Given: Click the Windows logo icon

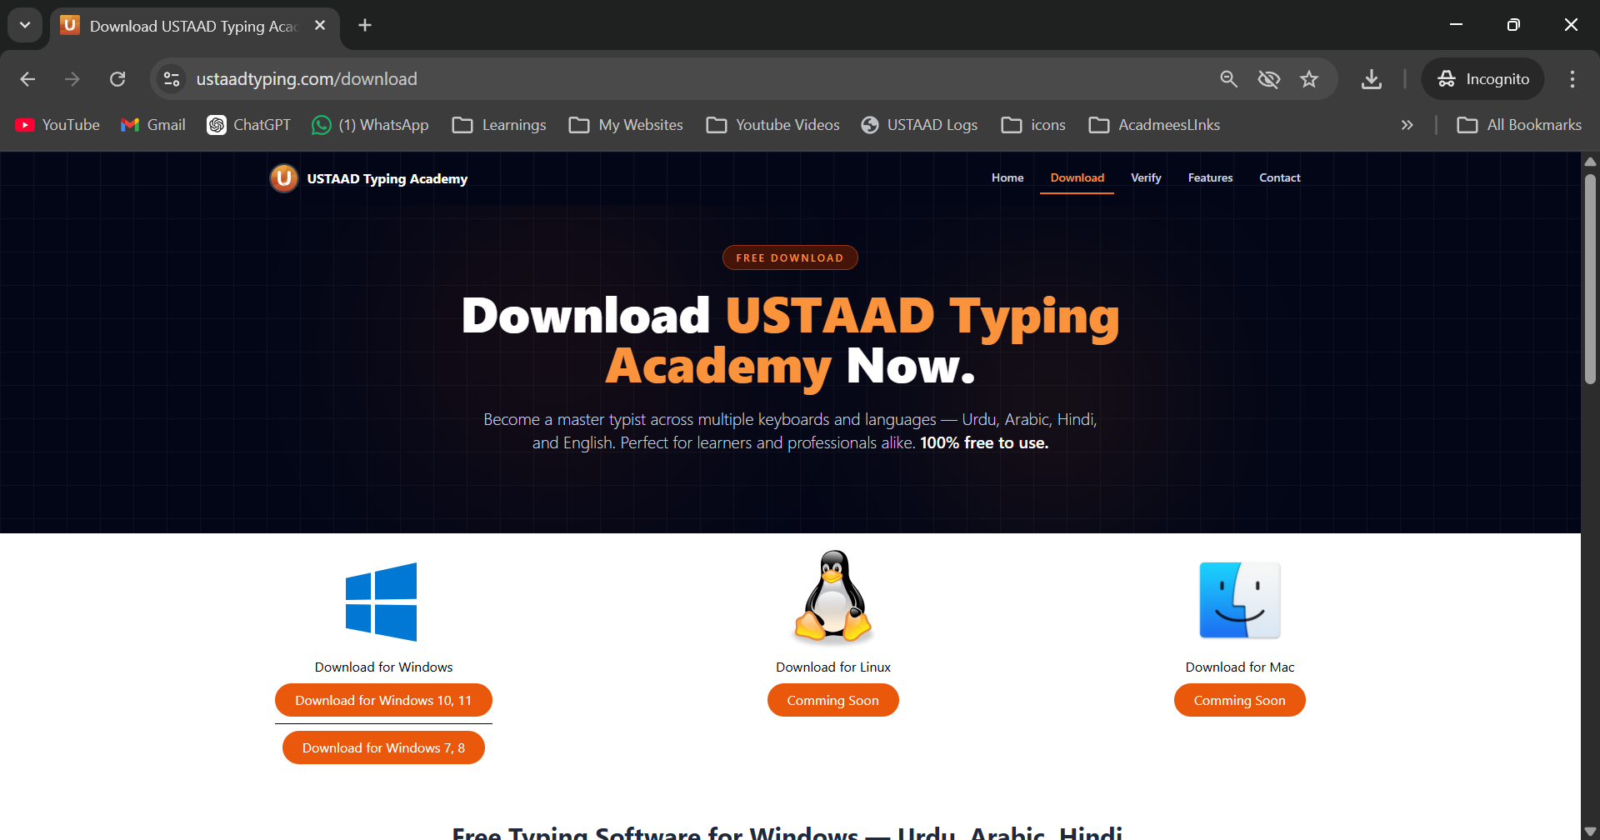Looking at the screenshot, I should (x=382, y=602).
